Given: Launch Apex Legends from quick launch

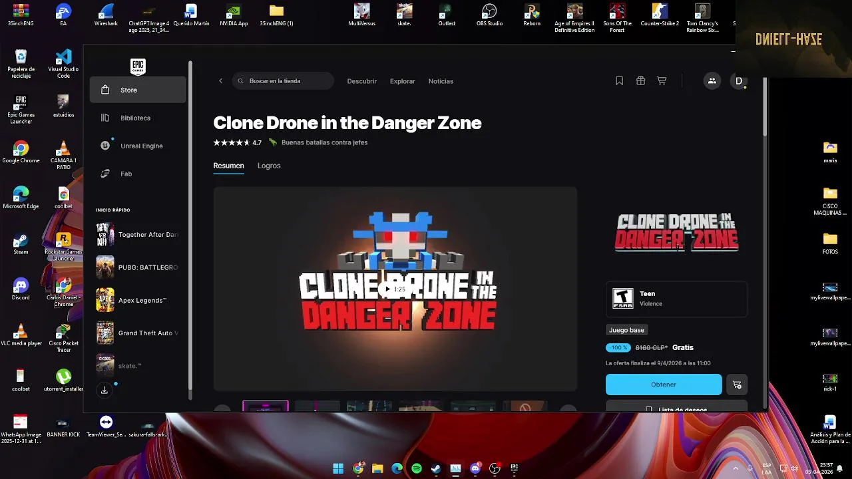Looking at the screenshot, I should [x=138, y=300].
